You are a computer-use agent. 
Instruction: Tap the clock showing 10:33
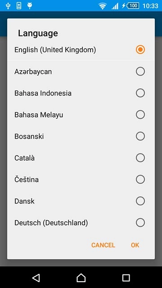[150, 6]
